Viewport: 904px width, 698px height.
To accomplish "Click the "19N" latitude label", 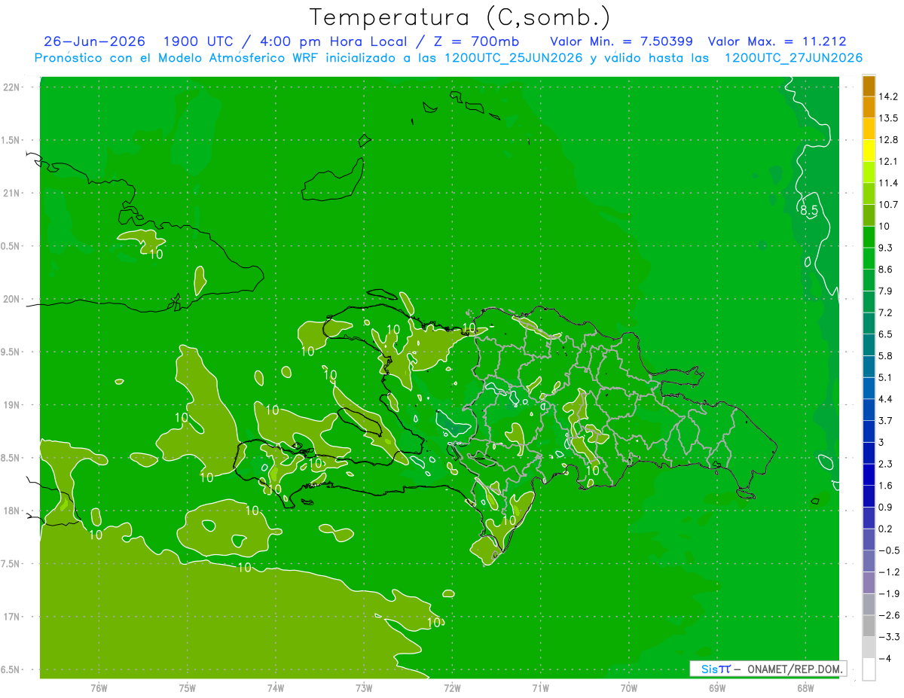I will point(12,405).
